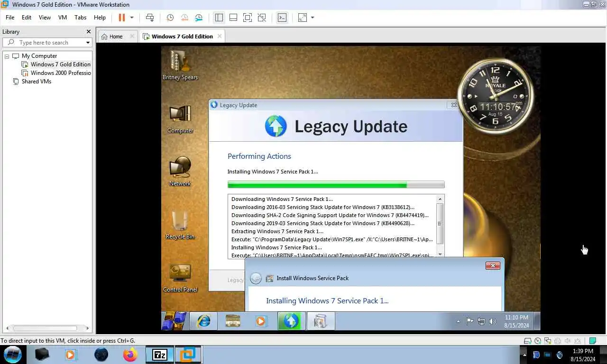Open the stretch display dropdown arrow

click(x=313, y=18)
